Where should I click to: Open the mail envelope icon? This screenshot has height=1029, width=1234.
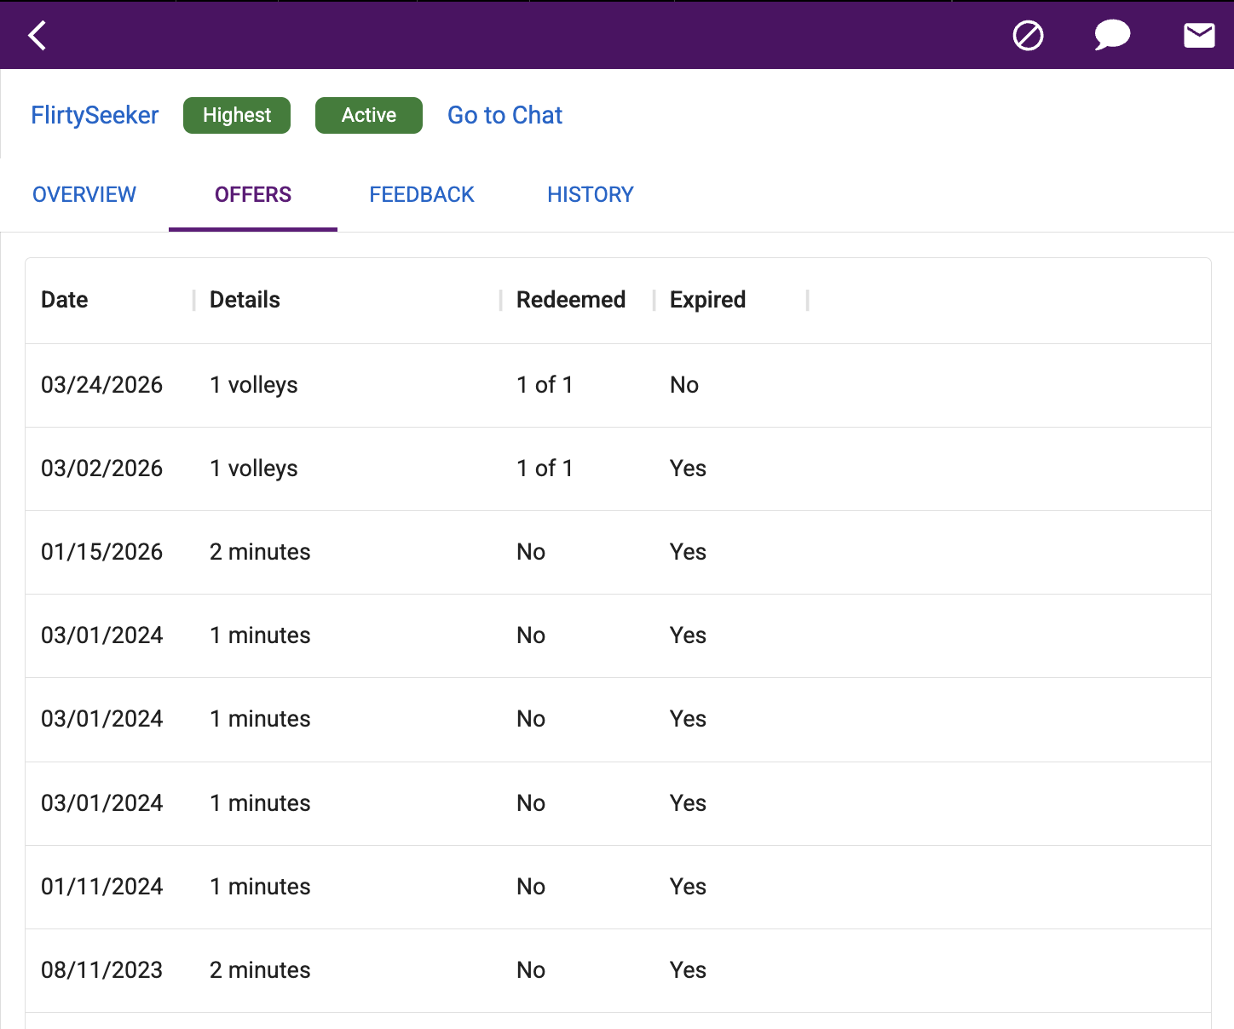[1199, 36]
